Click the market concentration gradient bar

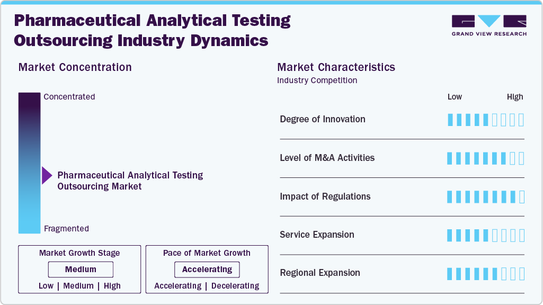(29, 163)
